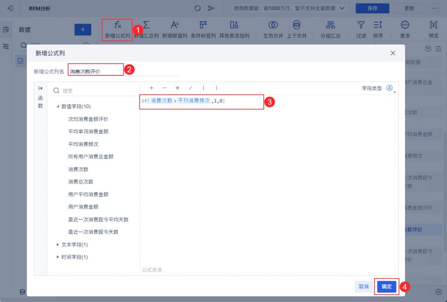The image size is (447, 302).
Task: Click 取消 to cancel the dialog
Action: 364,287
